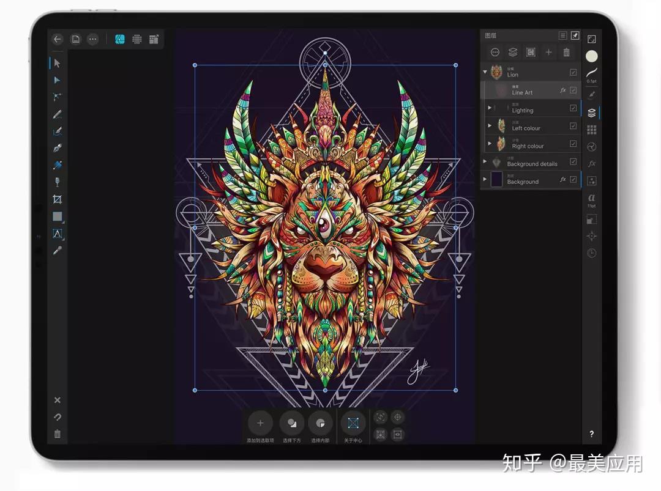Select the Transparency glass tool
The width and height of the screenshot is (661, 491).
click(58, 182)
